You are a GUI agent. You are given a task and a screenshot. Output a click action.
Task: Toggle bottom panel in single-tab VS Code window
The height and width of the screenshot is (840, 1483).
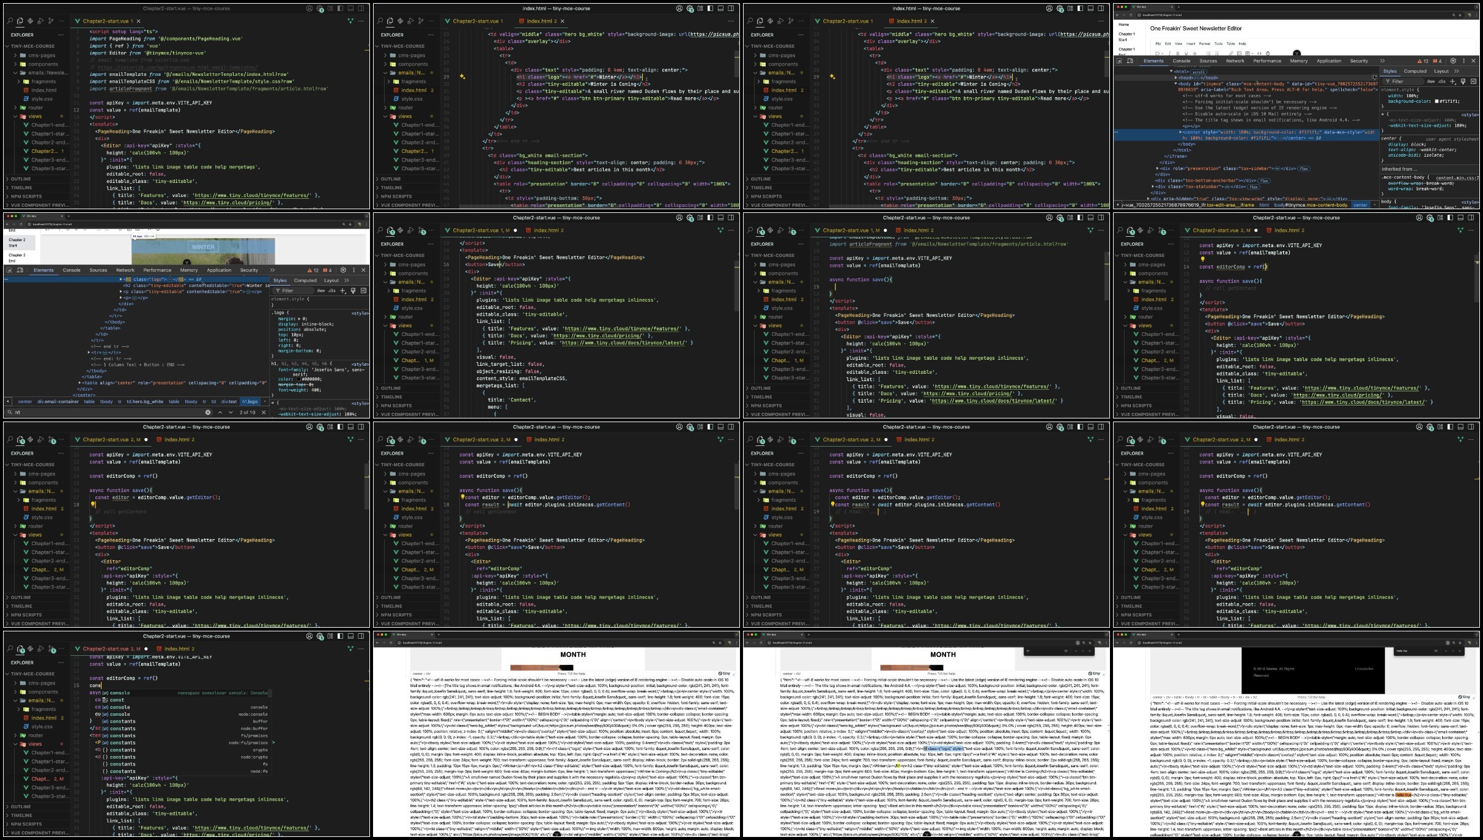(x=350, y=9)
